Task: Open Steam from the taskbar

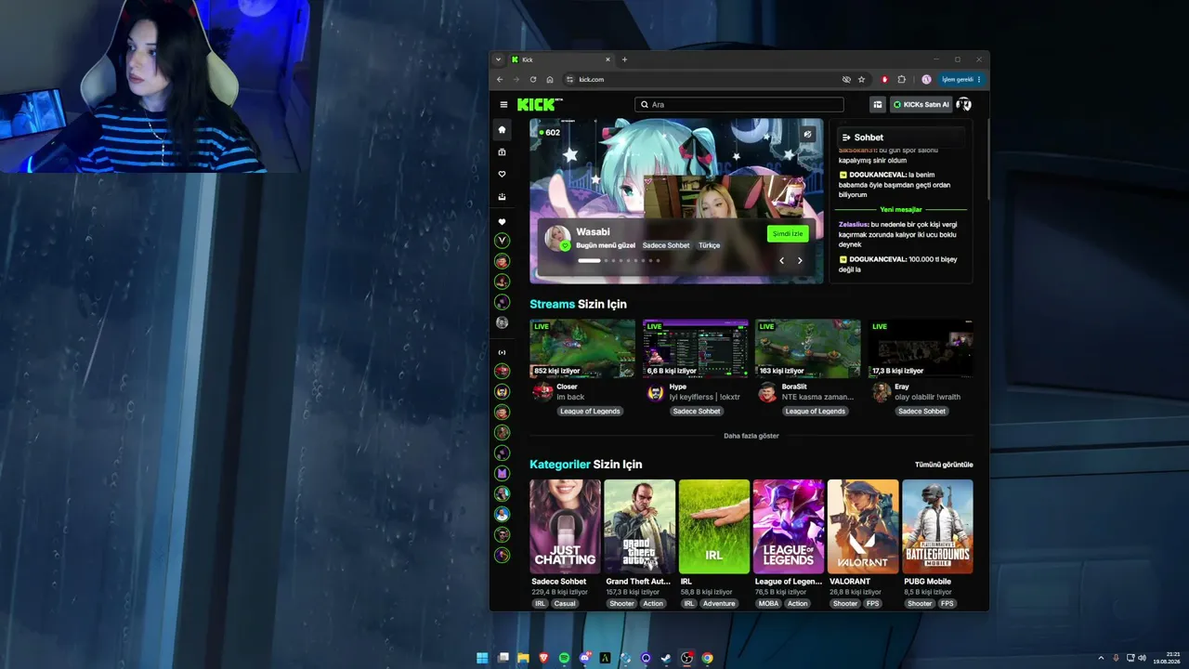Action: (666, 658)
